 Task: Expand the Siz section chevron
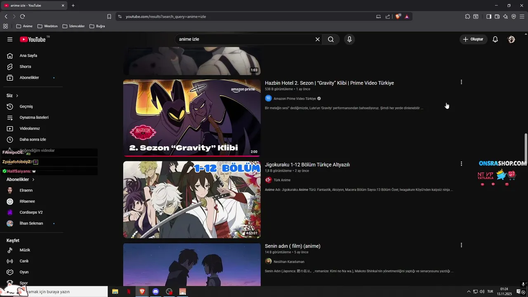point(17,96)
